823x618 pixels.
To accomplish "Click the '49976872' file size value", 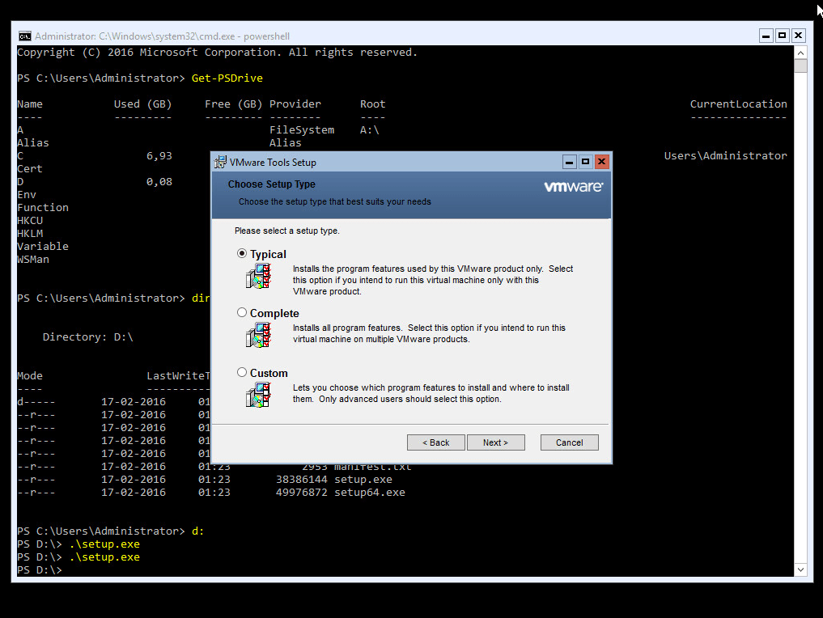I will click(302, 493).
